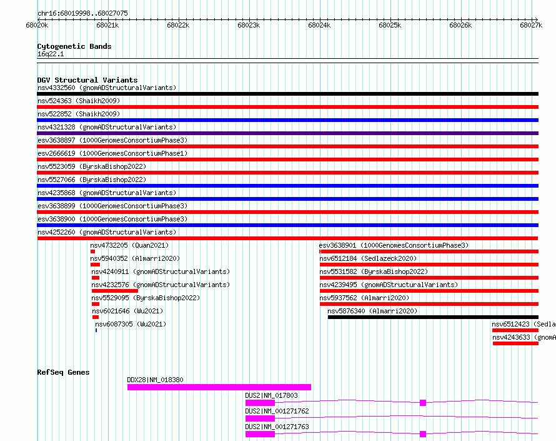Click nsv4243633 variant label

coord(524,337)
